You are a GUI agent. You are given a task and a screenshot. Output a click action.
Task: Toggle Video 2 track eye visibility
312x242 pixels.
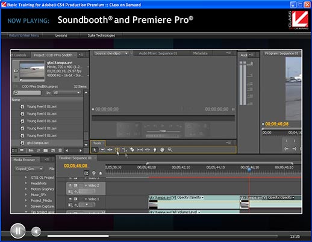pos(70,185)
